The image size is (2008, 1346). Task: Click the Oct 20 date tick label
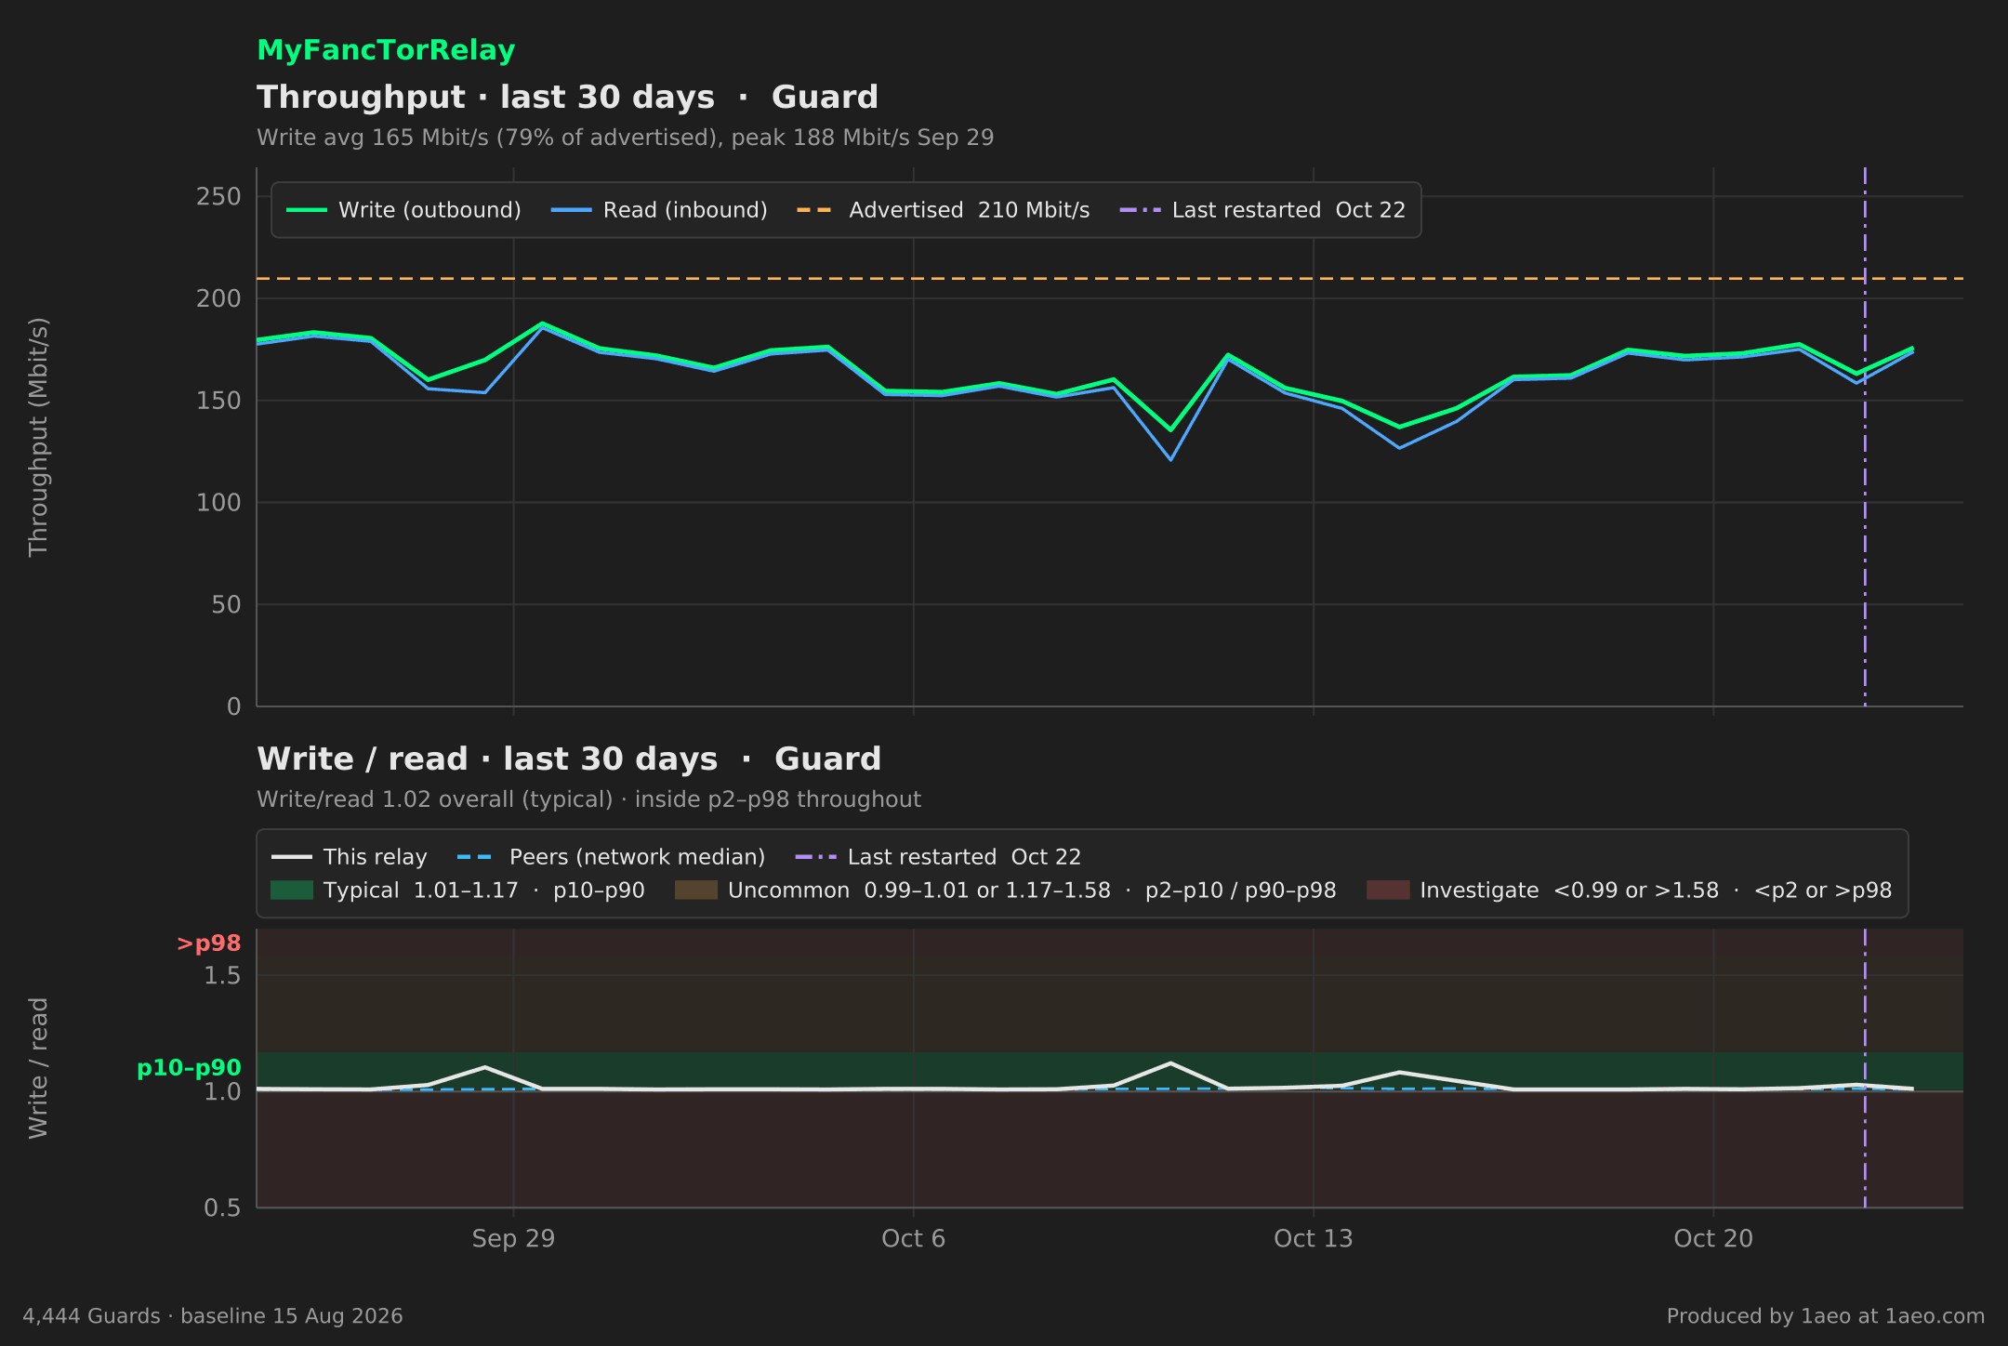[x=1713, y=1239]
